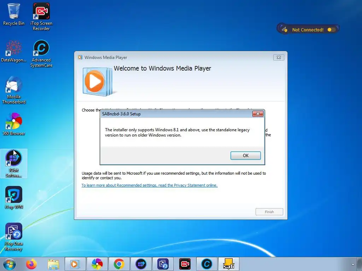Click OK in the SABnzbd Setup dialog
The image size is (362, 271).
(245, 156)
